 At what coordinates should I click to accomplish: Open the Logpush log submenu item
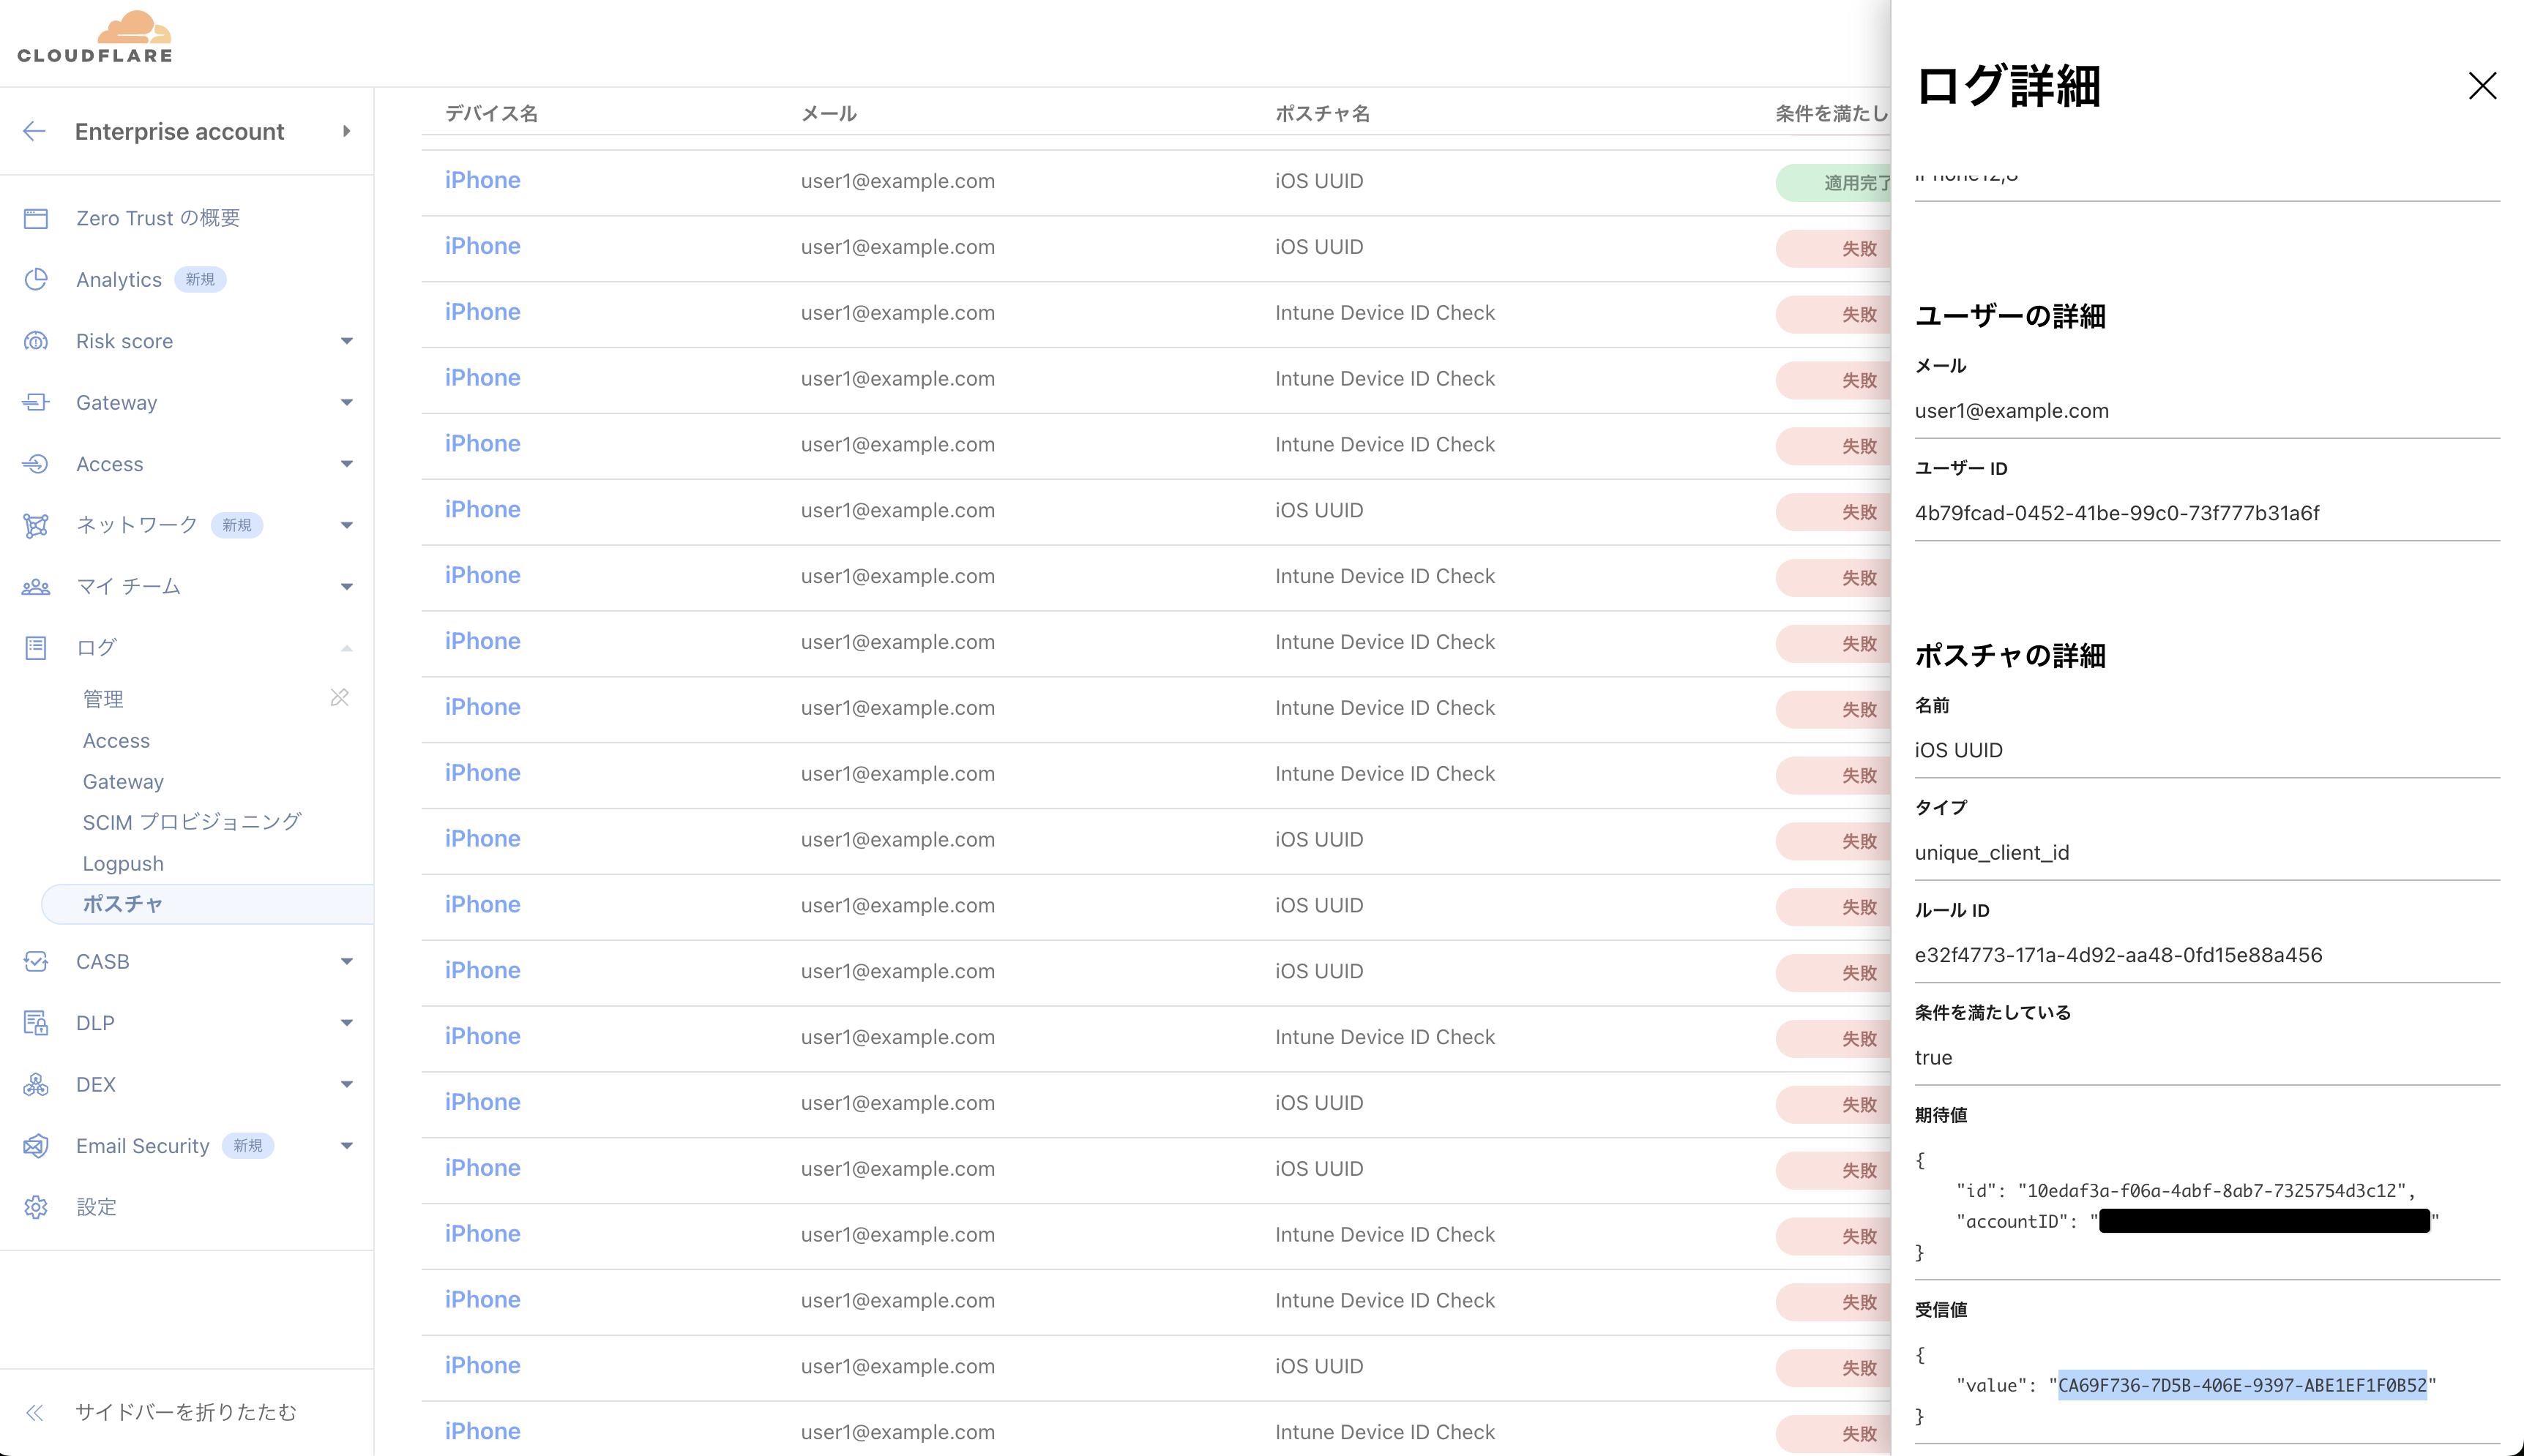(123, 863)
